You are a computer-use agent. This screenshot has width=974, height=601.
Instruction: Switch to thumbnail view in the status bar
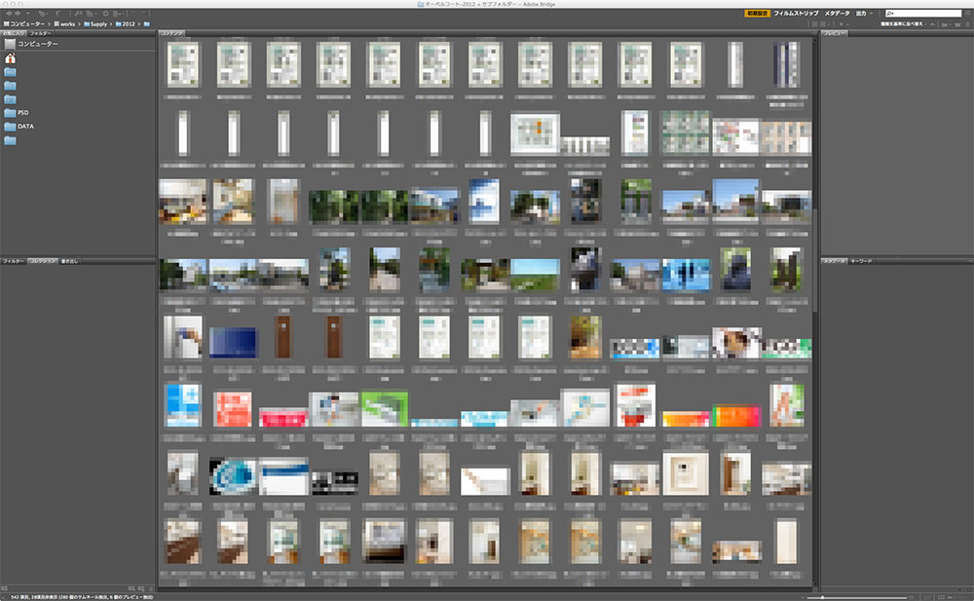[x=941, y=597]
